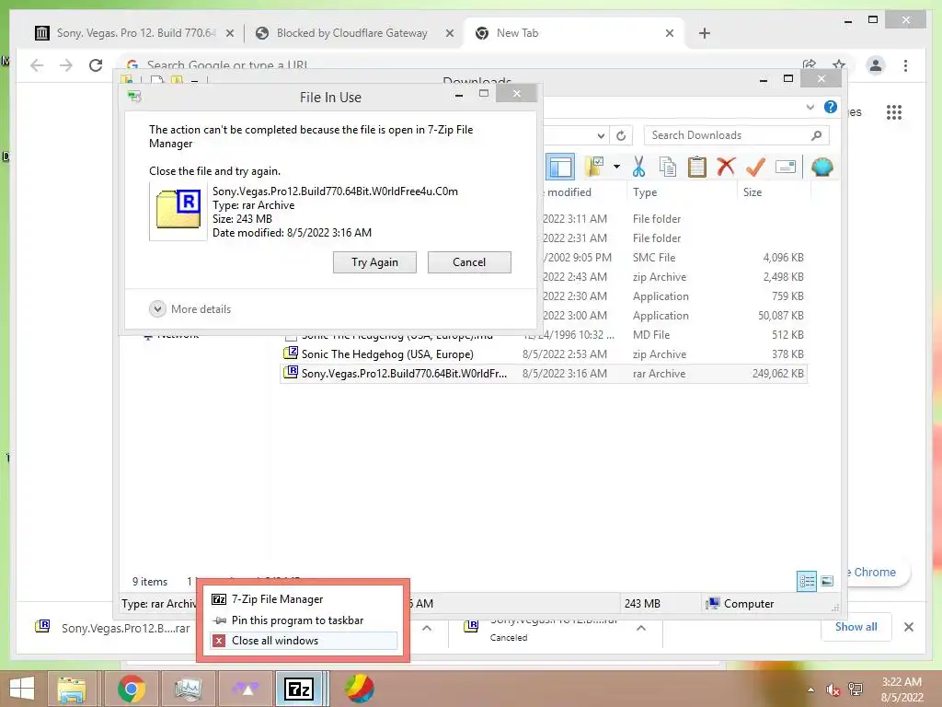Screen dimensions: 942x707
Task: Refresh the Downloads folder view
Action: pyautogui.click(x=621, y=135)
